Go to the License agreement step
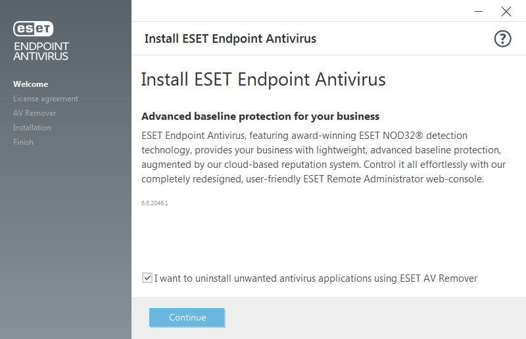 45,99
